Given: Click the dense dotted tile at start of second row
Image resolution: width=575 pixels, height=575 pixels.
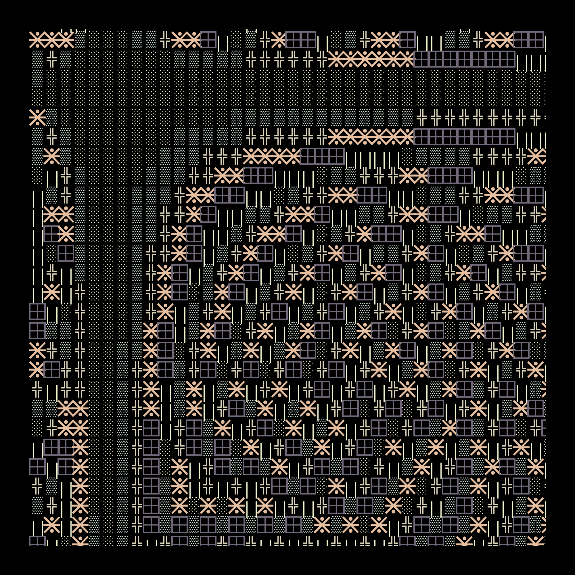Looking at the screenshot, I should click(37, 59).
